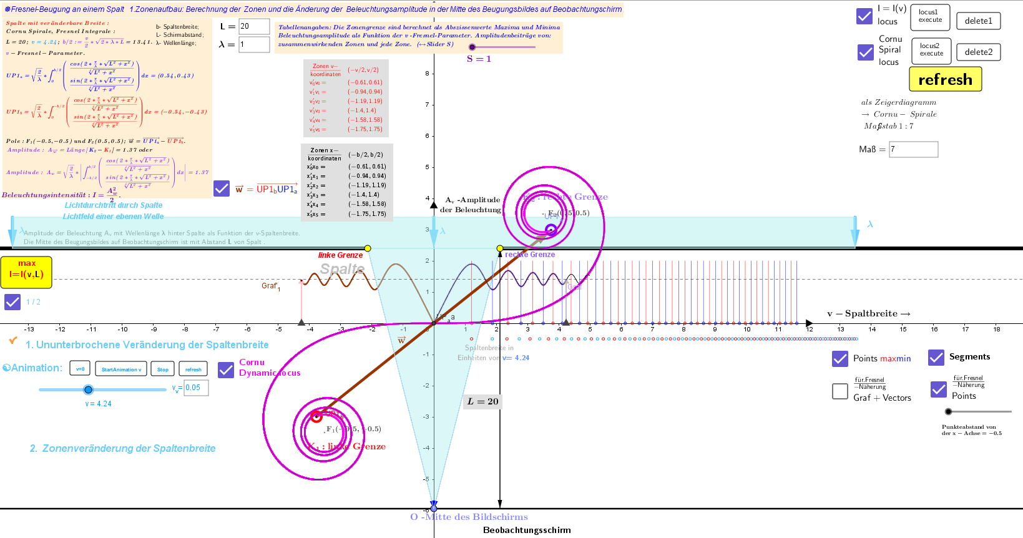The width and height of the screenshot is (1023, 538).
Task: Click the large yellow 'refresh' button
Action: pos(946,79)
